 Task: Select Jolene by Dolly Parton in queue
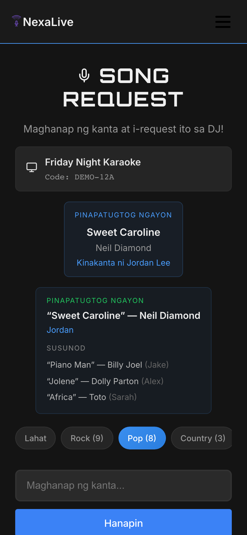[105, 381]
